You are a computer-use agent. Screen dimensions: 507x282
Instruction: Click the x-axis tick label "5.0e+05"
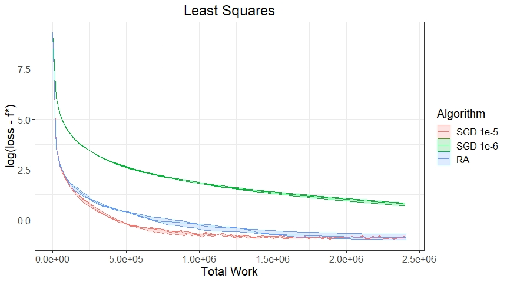tap(126, 259)
